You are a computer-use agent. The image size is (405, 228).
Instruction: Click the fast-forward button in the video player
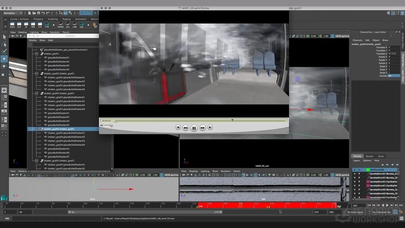pos(202,128)
